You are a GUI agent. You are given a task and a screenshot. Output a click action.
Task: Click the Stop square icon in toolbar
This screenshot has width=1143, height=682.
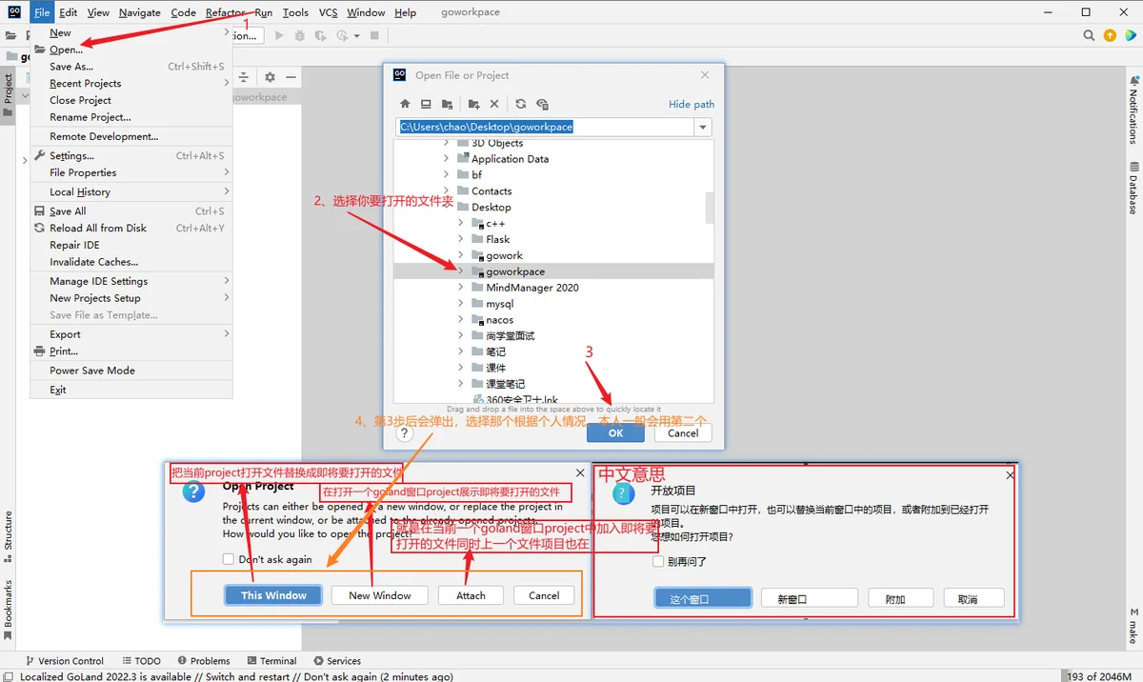[374, 35]
